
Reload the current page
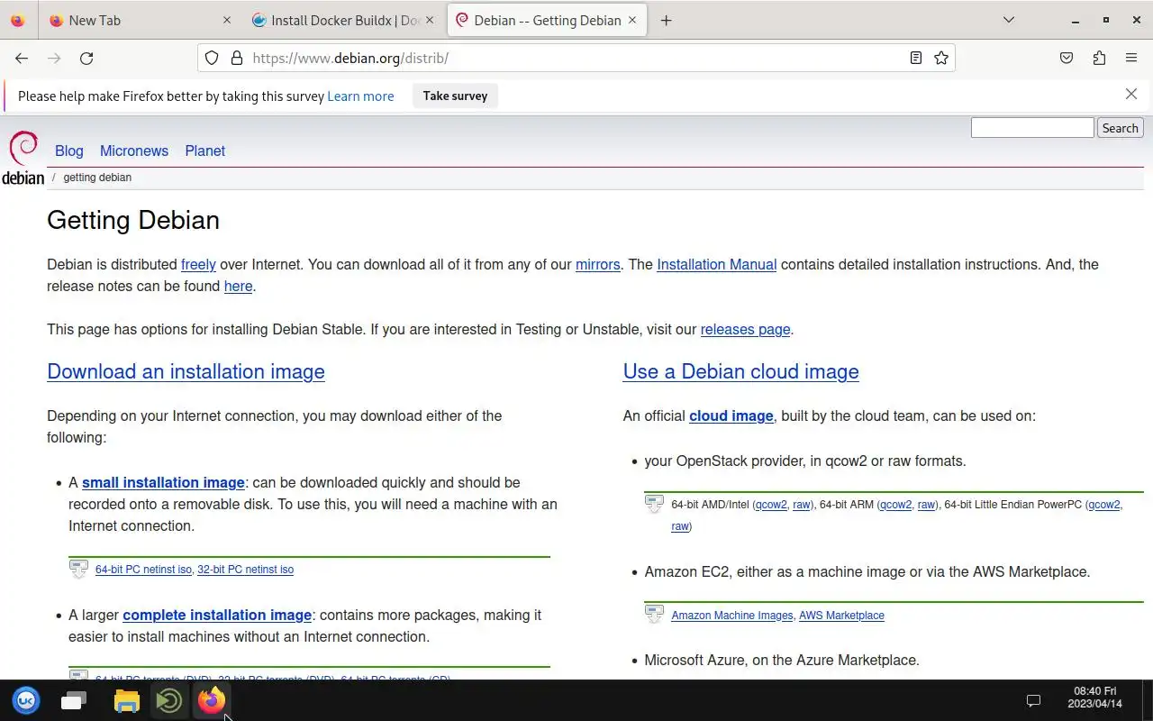86,58
